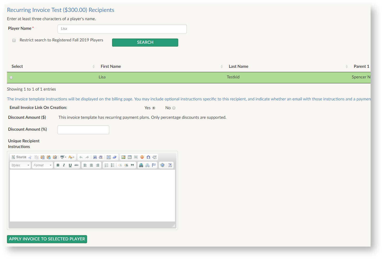This screenshot has width=383, height=259.
Task: Click the Insert Image icon
Action: tap(123, 157)
